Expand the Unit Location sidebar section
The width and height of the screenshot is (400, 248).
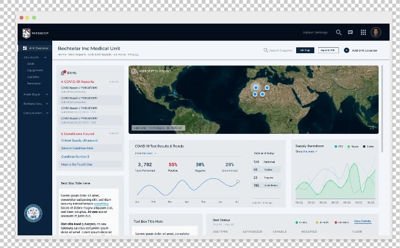47,112
